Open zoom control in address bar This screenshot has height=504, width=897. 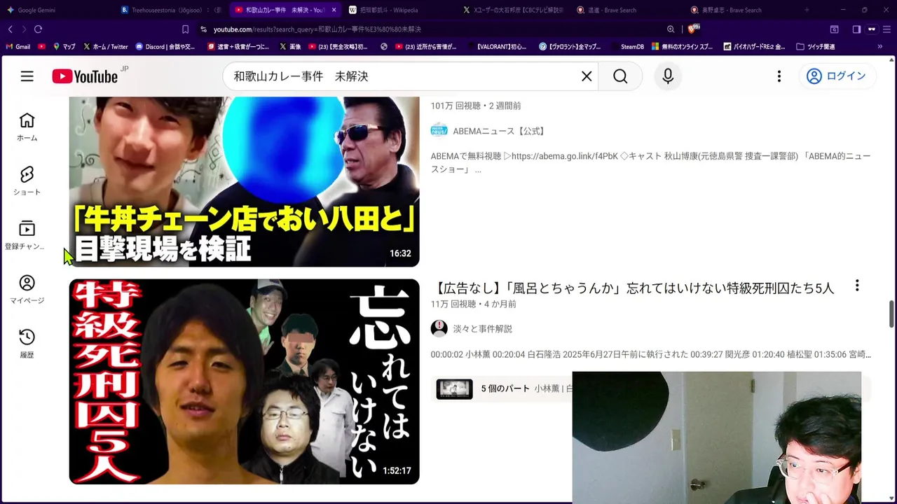tap(671, 29)
